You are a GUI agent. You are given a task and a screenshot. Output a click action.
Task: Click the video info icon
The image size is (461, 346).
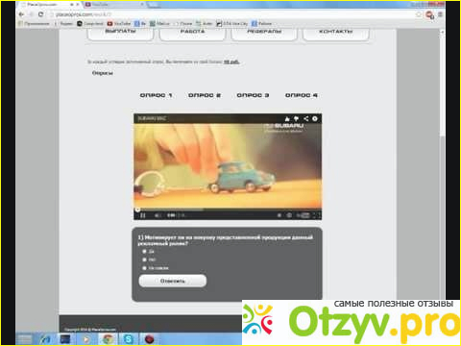(x=315, y=118)
